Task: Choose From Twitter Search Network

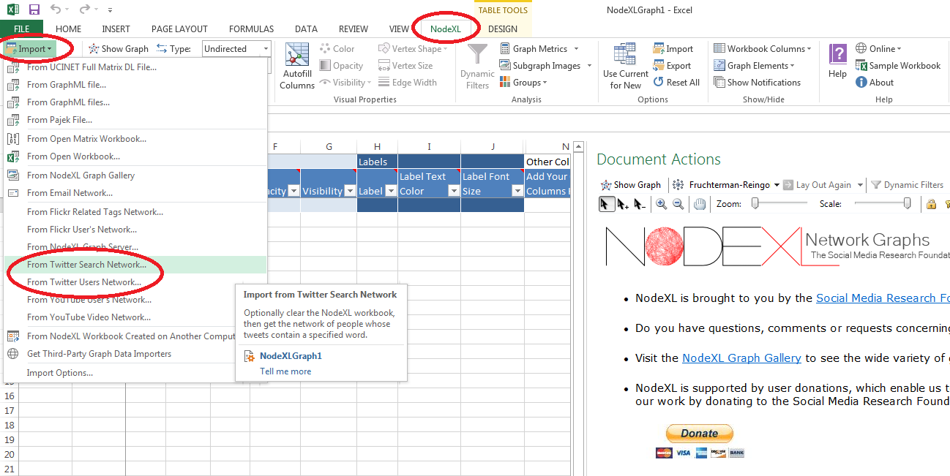Action: [135, 265]
